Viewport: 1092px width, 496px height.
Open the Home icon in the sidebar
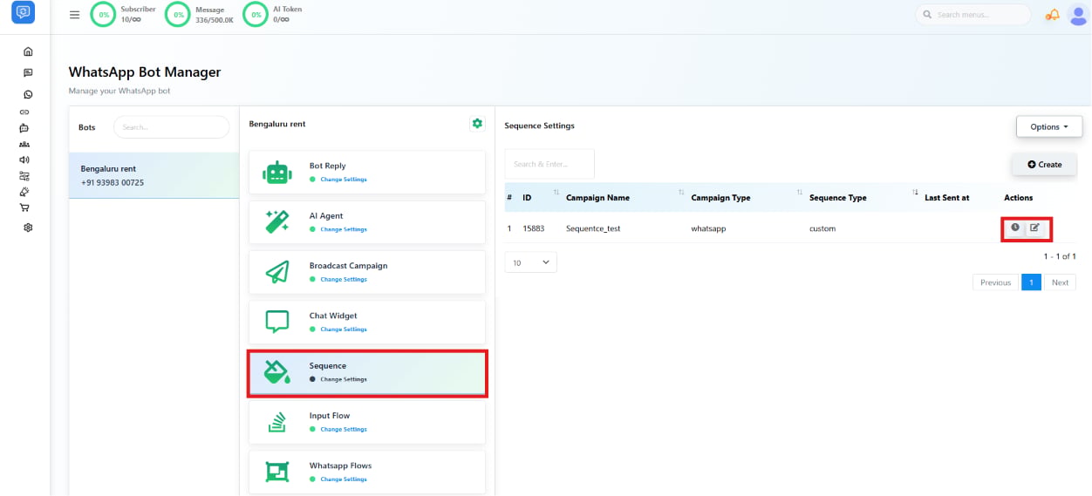(x=28, y=51)
